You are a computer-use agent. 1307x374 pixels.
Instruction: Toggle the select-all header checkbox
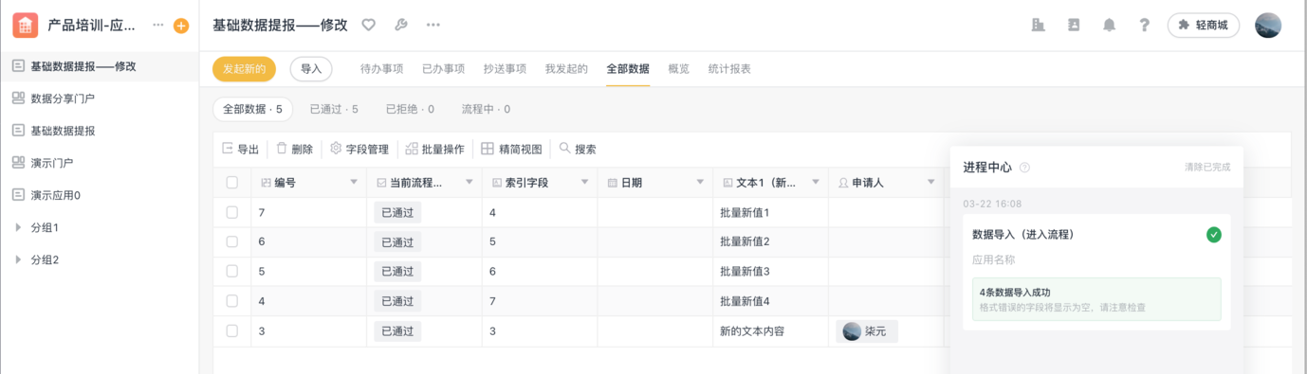[232, 183]
